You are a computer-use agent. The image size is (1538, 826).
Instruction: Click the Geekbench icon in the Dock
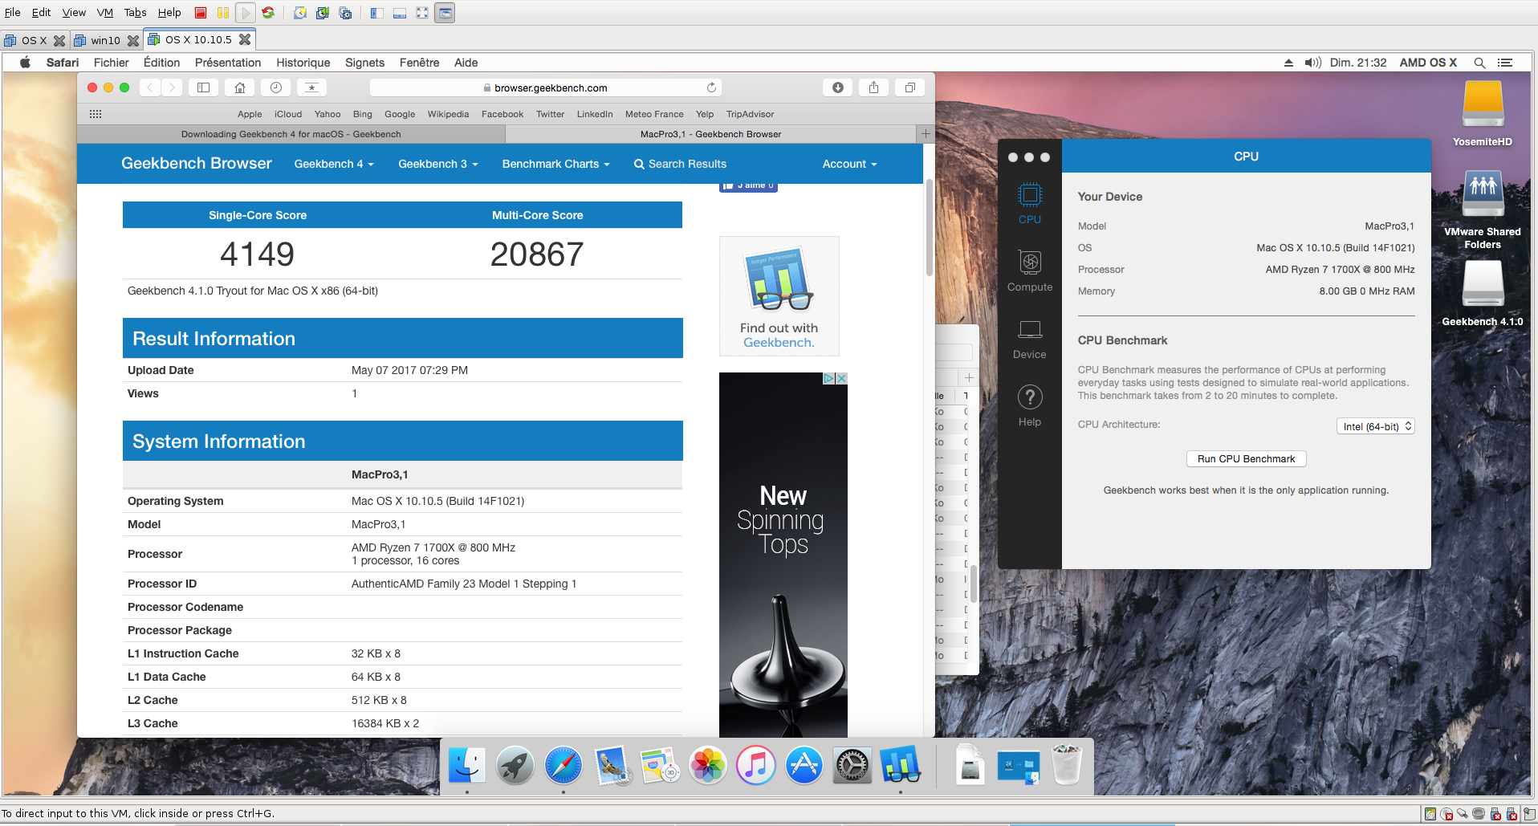pyautogui.click(x=901, y=765)
